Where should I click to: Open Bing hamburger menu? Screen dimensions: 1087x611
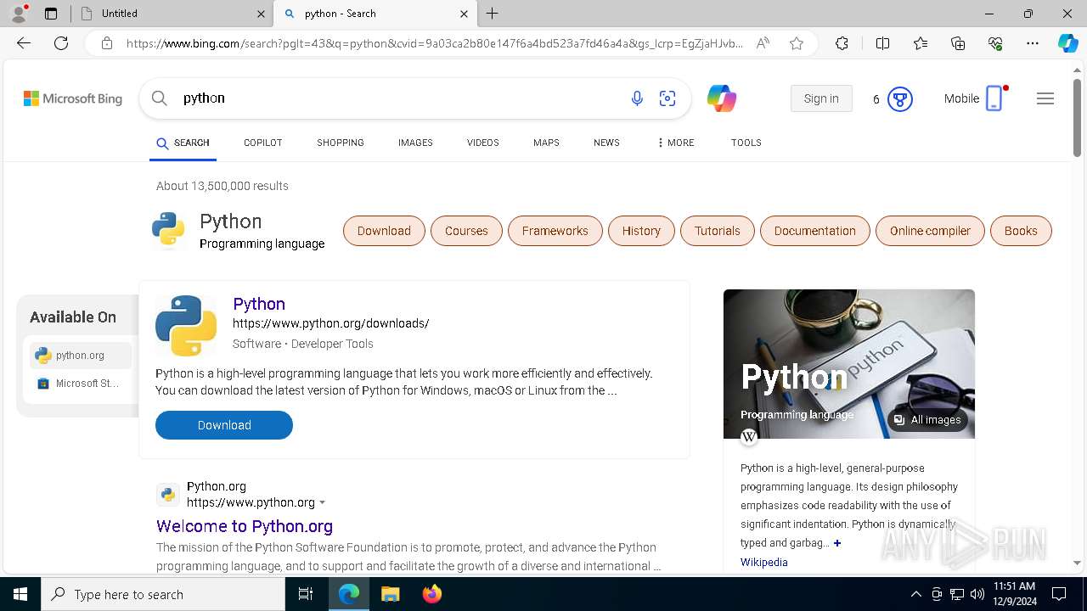[1045, 98]
